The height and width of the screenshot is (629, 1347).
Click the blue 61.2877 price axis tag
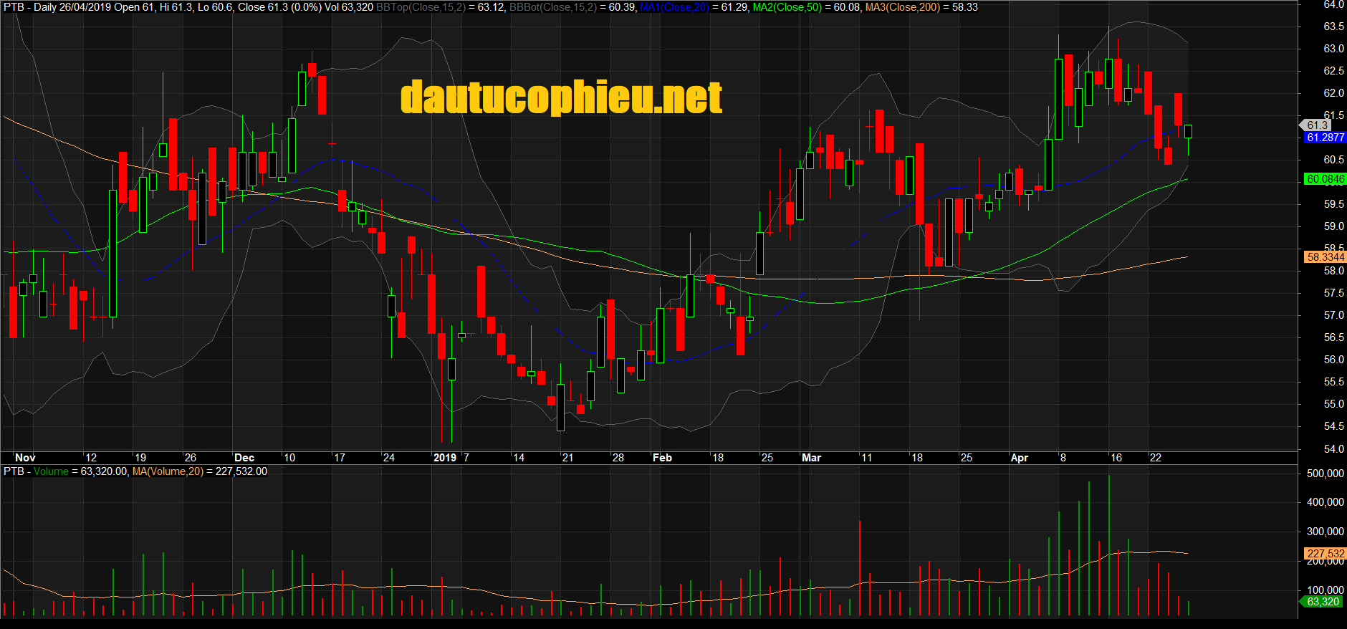coord(1325,138)
